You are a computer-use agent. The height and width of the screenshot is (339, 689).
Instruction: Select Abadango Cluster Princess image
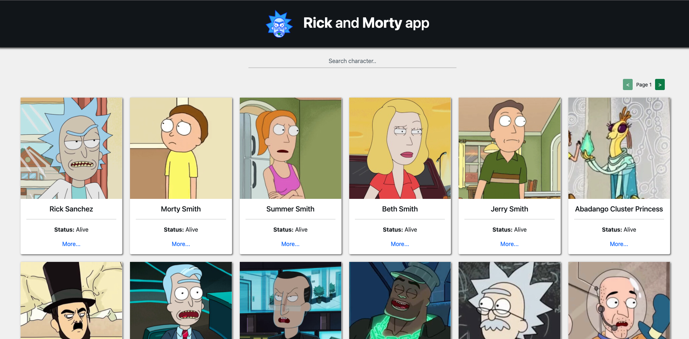pyautogui.click(x=619, y=148)
